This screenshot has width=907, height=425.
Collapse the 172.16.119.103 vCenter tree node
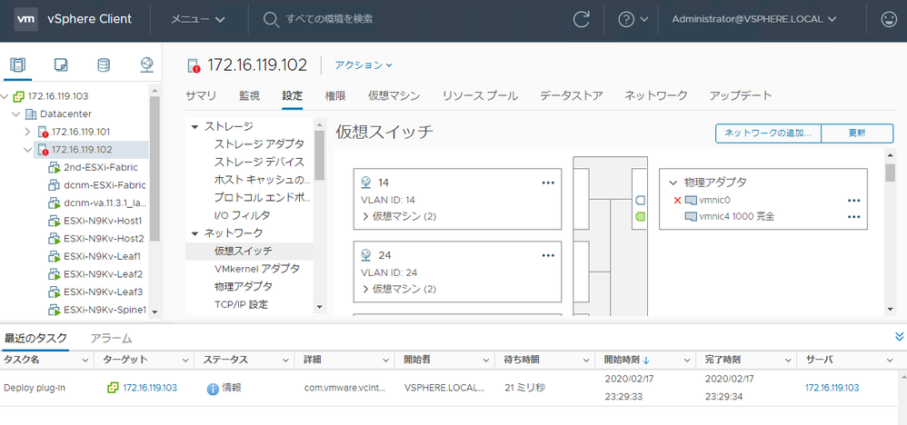tap(5, 96)
